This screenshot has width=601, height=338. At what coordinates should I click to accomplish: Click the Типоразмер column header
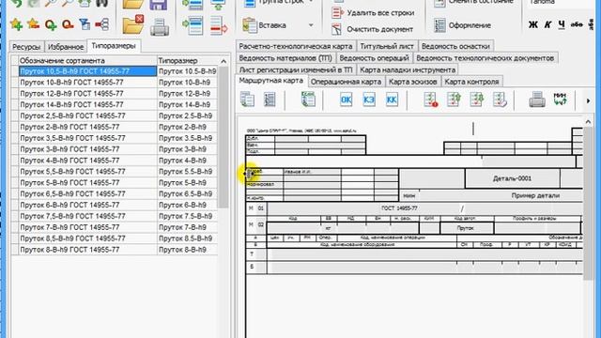pos(188,60)
